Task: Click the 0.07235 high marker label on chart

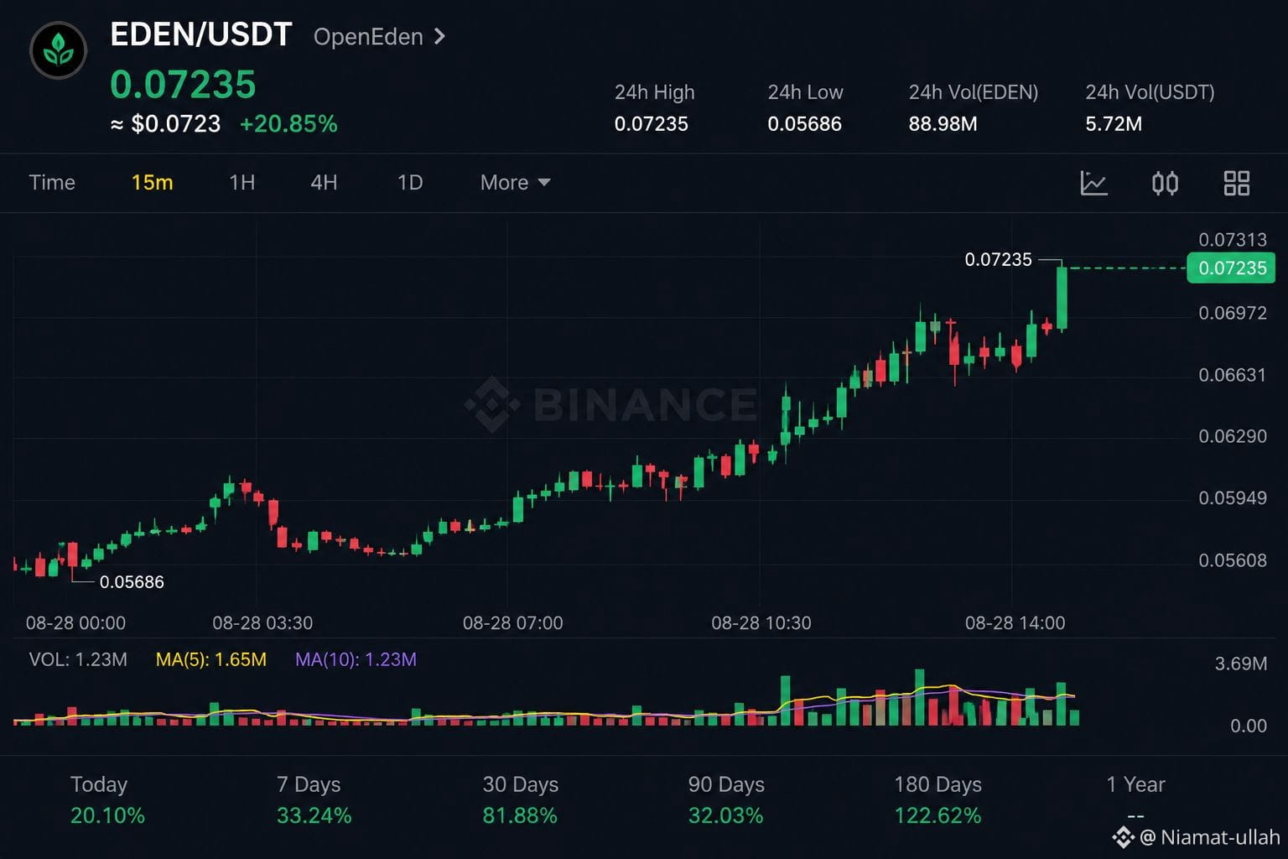Action: [998, 260]
